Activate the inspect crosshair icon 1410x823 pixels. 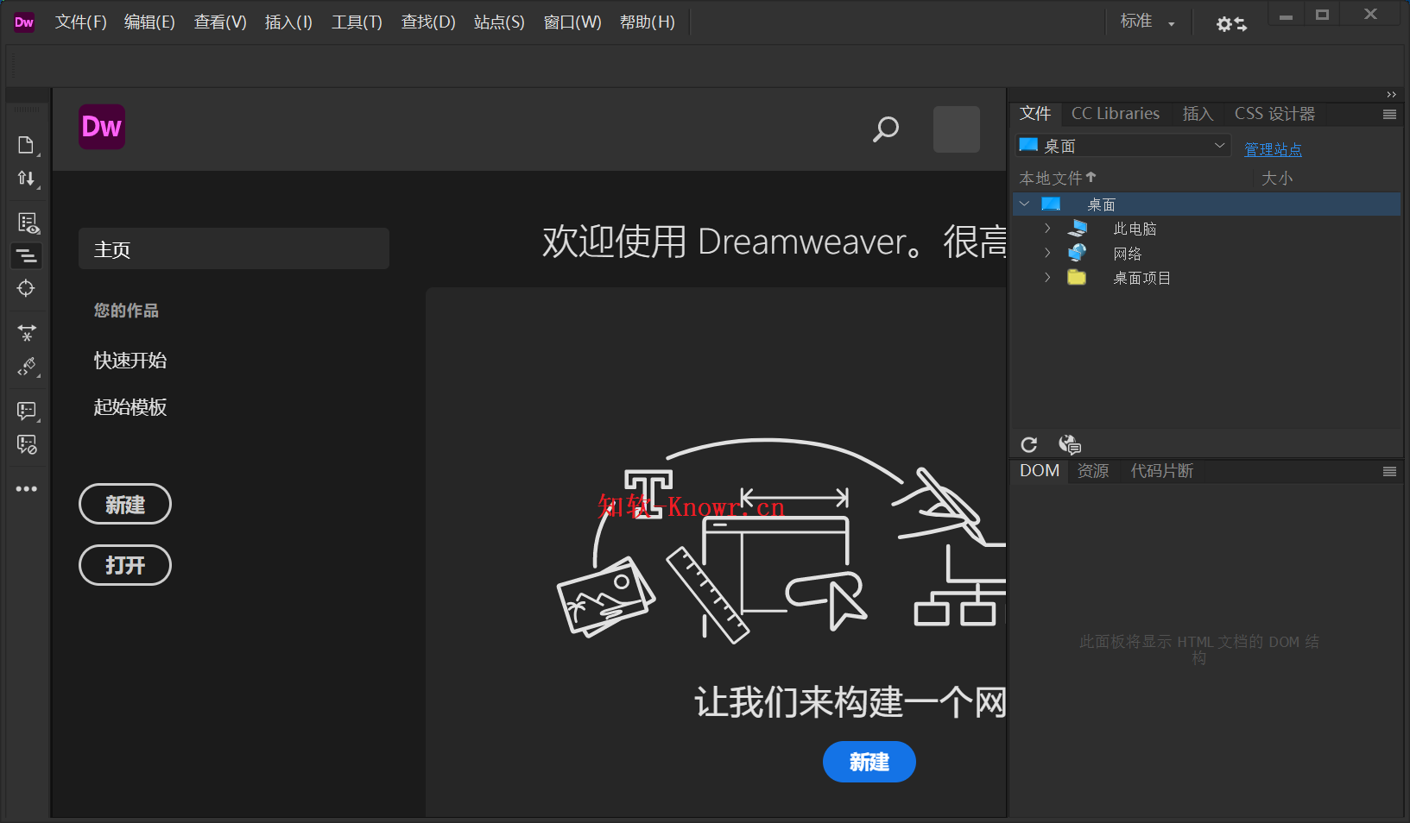[26, 288]
